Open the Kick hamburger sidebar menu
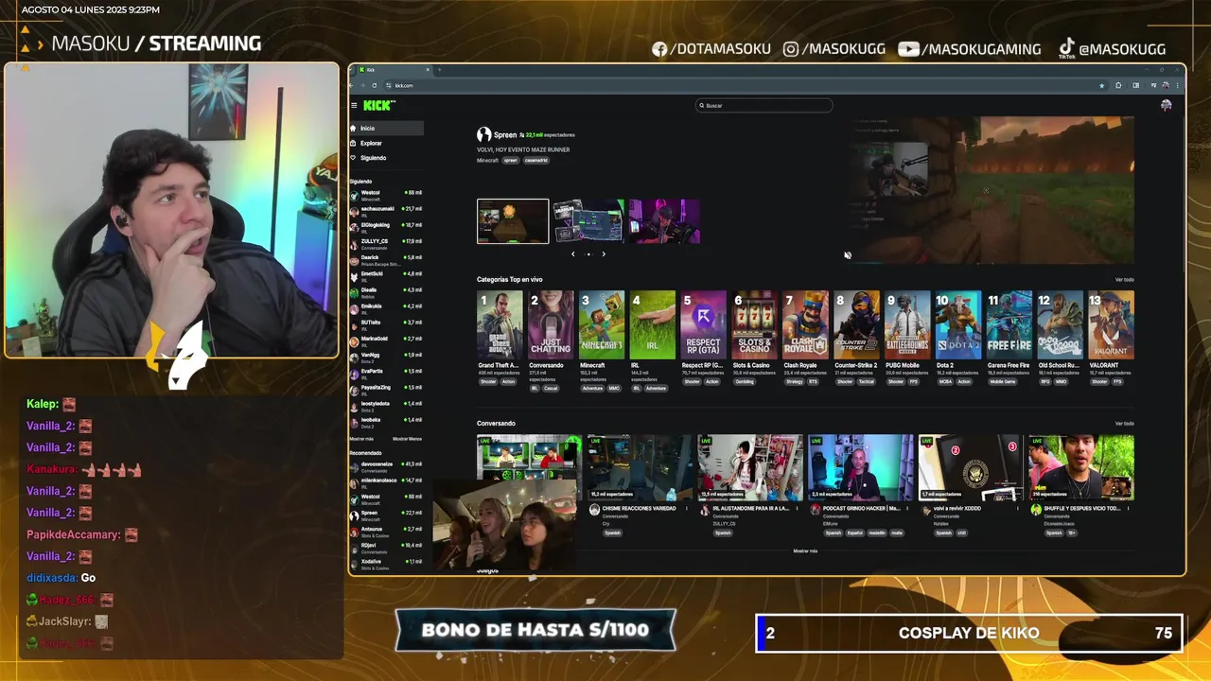The height and width of the screenshot is (681, 1211). (x=354, y=106)
